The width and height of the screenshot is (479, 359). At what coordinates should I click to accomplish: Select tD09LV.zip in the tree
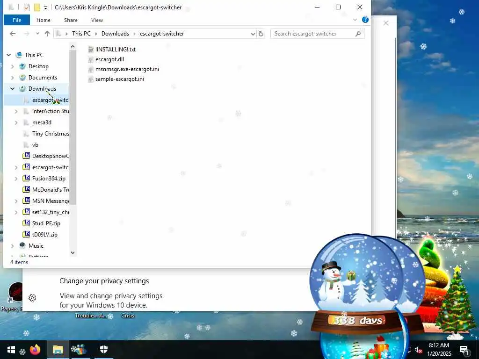[44, 235]
